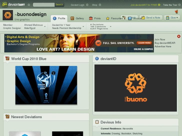Click the gift box Give icon

pyautogui.click(x=167, y=18)
